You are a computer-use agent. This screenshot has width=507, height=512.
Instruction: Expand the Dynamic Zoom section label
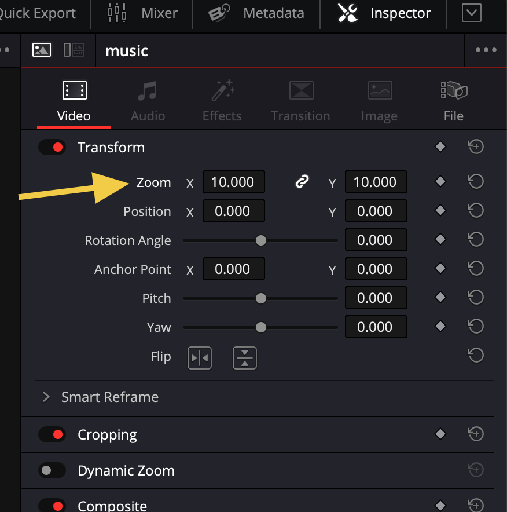[126, 471]
